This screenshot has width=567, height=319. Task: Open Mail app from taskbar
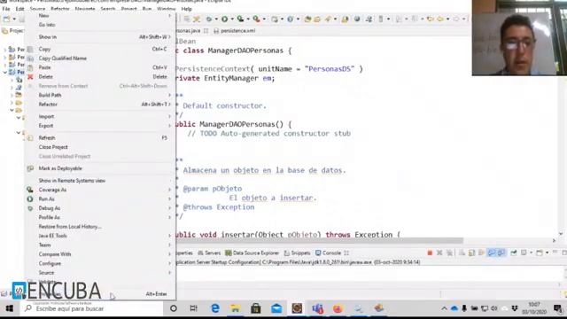pyautogui.click(x=276, y=308)
